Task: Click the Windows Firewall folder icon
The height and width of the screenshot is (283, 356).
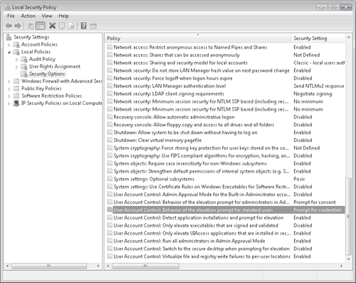Action: click(16, 81)
